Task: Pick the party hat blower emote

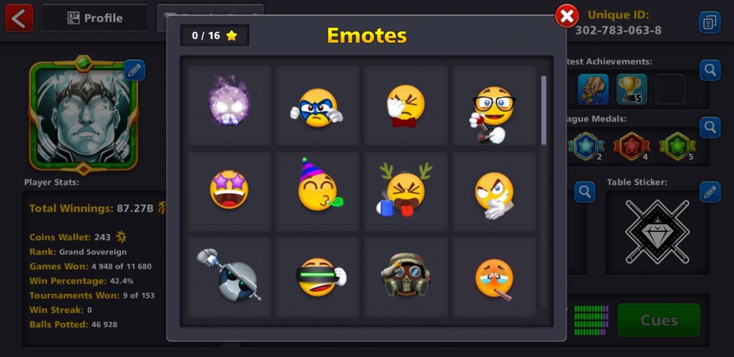Action: [318, 191]
